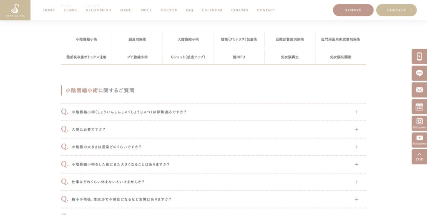Open CLINIC navigation item
This screenshot has width=427, height=215.
pos(70,10)
